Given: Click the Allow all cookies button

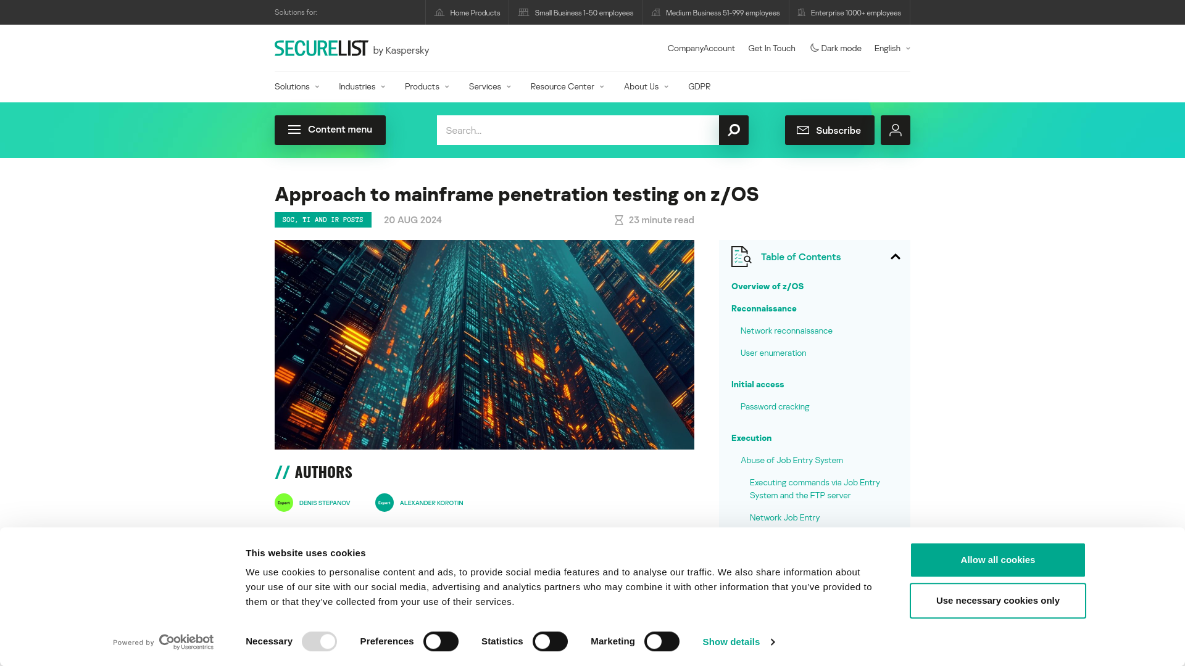Looking at the screenshot, I should (x=997, y=559).
